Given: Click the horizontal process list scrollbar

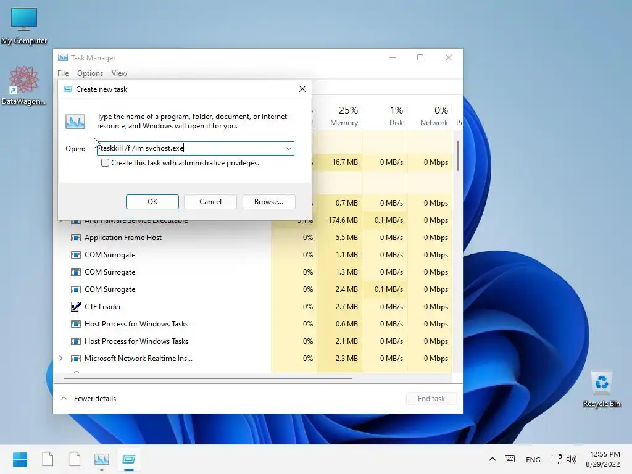Looking at the screenshot, I should (x=208, y=378).
